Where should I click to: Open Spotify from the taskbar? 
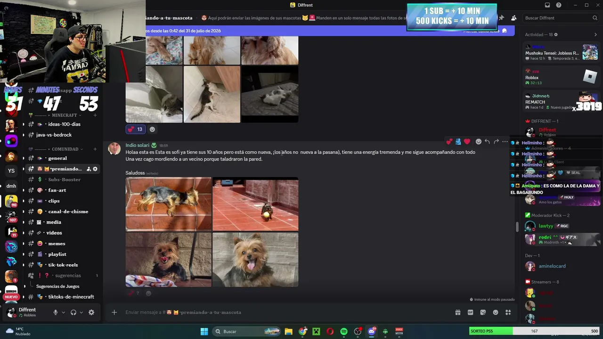[344, 331]
